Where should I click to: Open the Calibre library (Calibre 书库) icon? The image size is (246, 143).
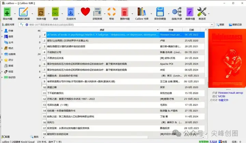pos(142,12)
